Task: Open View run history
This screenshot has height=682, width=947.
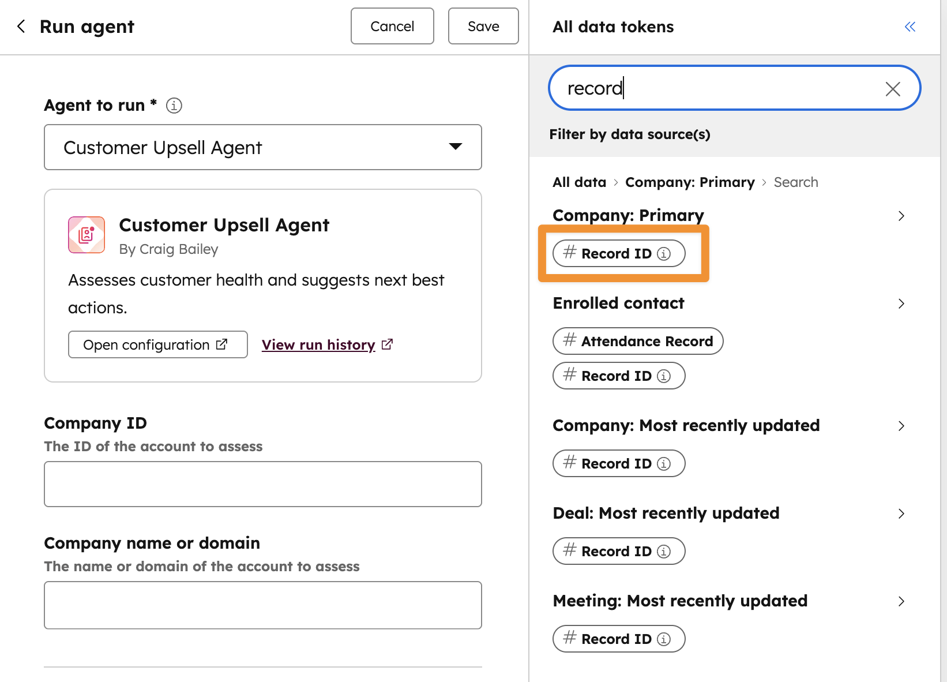Action: (x=319, y=344)
